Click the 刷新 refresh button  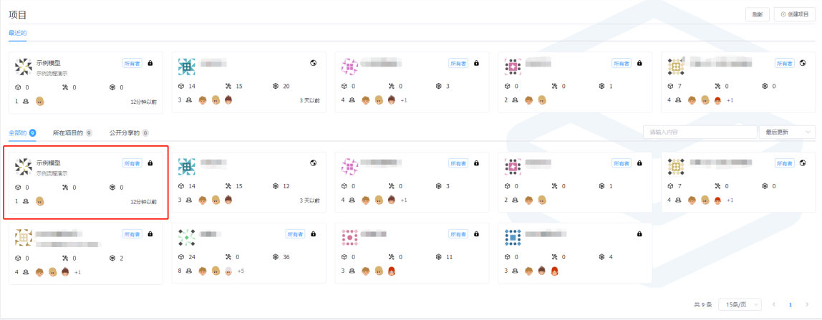pos(757,14)
